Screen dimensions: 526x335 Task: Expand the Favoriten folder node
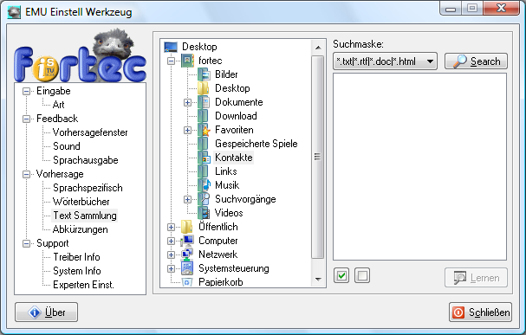187,131
